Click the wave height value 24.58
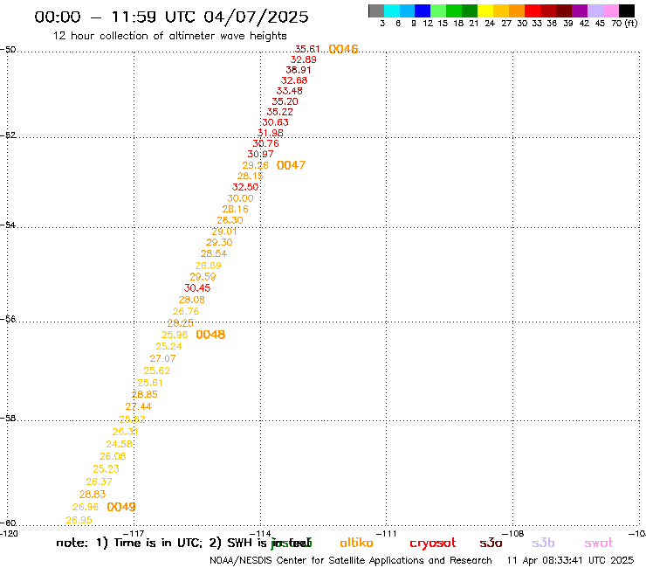Viewport: 646px width, 568px height. pos(119,444)
